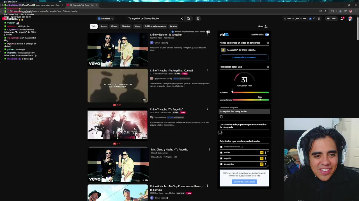359x201 pixels.
Task: Open more options for tu angelito keyword
Action: [265, 164]
